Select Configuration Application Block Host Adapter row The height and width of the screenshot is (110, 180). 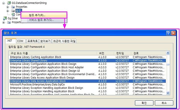point(87,67)
